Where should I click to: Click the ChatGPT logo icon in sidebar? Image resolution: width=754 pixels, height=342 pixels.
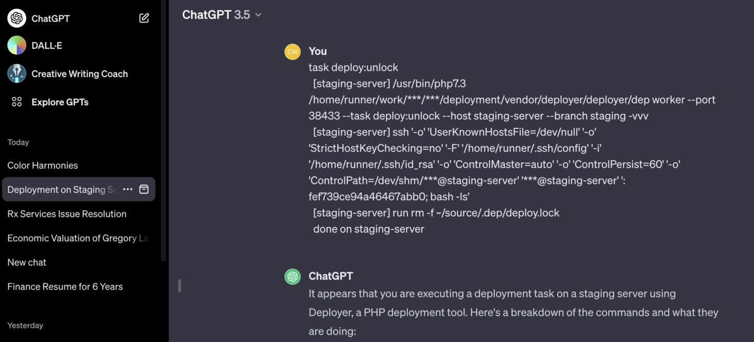[x=17, y=18]
